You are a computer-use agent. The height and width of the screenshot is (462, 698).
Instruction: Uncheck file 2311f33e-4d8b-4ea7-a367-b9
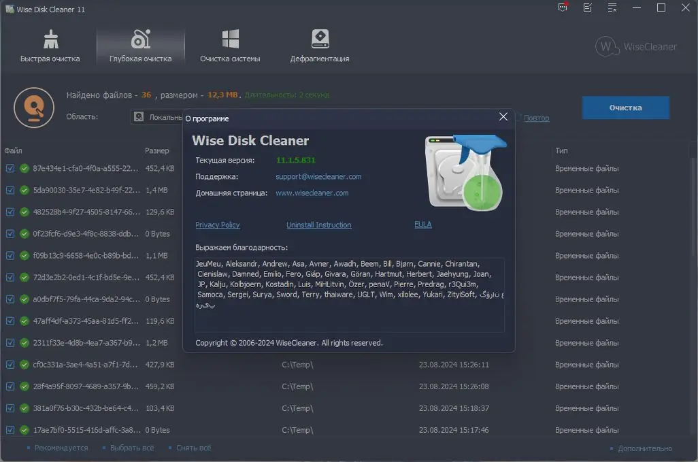[10, 343]
